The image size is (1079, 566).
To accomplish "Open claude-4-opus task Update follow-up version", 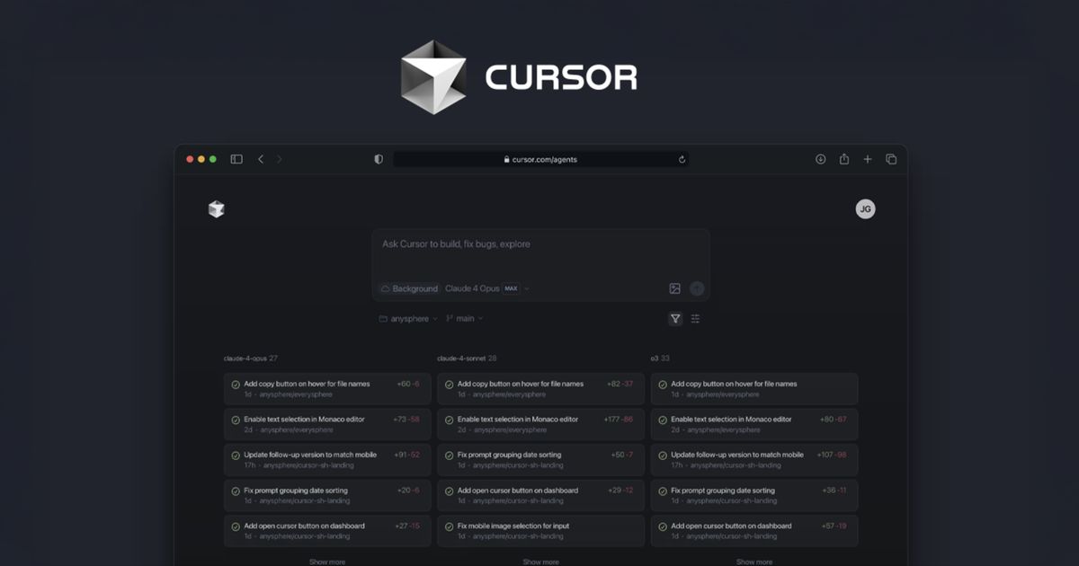I will (327, 460).
